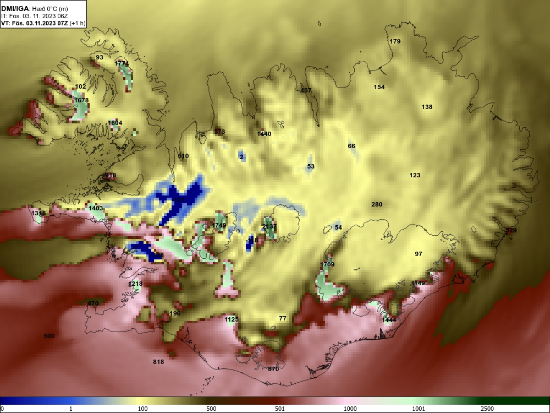This screenshot has height=413, width=550.
Task: Click the 573 value label
Action: 219,132
